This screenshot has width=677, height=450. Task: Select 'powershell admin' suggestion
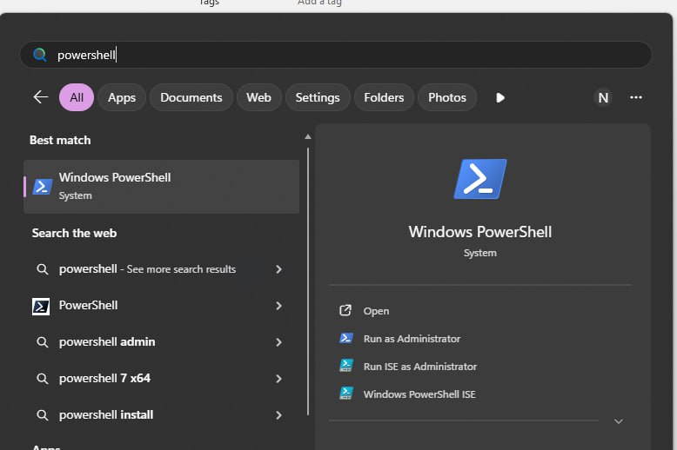162,342
